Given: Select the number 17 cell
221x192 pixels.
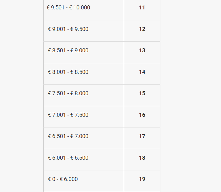Looking at the screenshot, I should (142, 136).
